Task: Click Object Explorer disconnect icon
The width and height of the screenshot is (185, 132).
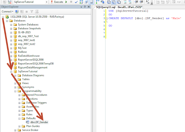Action: [22, 12]
